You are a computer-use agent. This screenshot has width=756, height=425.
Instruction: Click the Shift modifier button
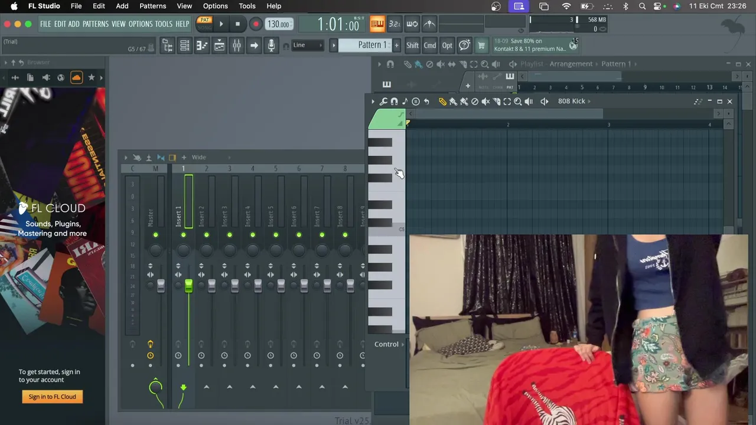click(412, 45)
